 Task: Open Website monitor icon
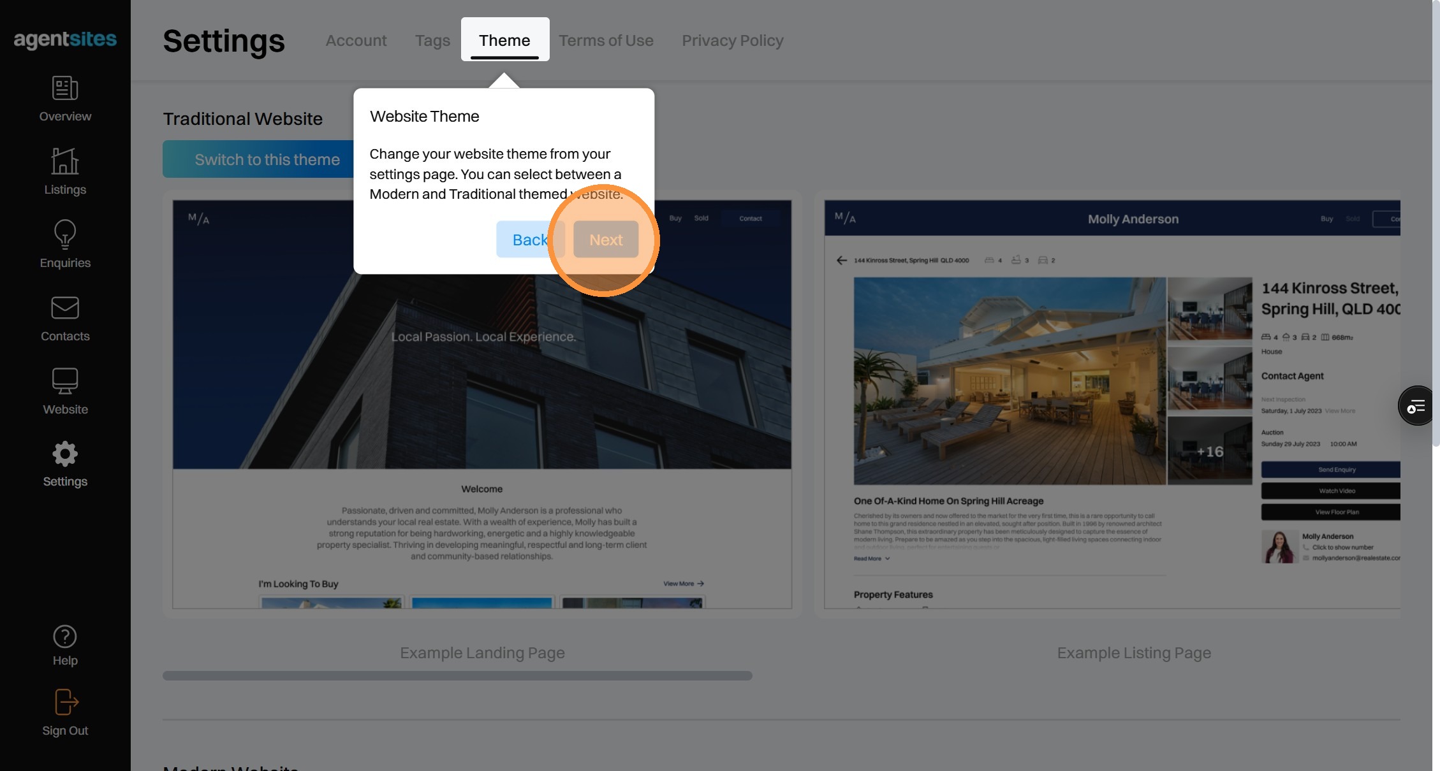coord(65,381)
